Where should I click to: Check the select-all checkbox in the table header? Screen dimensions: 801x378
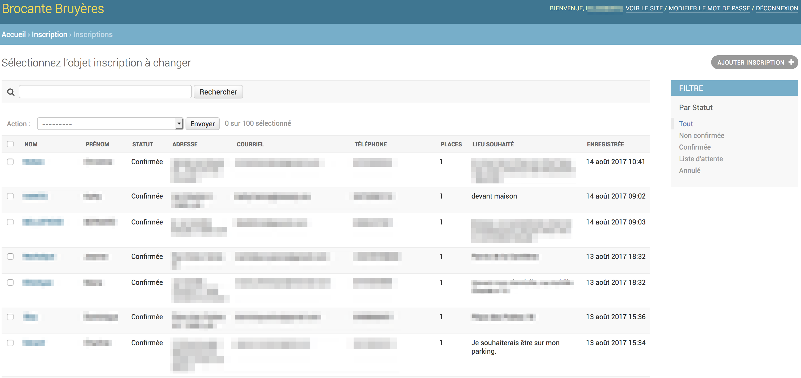coord(10,144)
